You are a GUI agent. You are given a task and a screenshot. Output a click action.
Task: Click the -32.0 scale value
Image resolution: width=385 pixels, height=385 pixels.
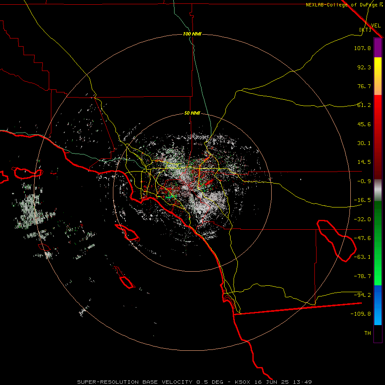pyautogui.click(x=362, y=219)
